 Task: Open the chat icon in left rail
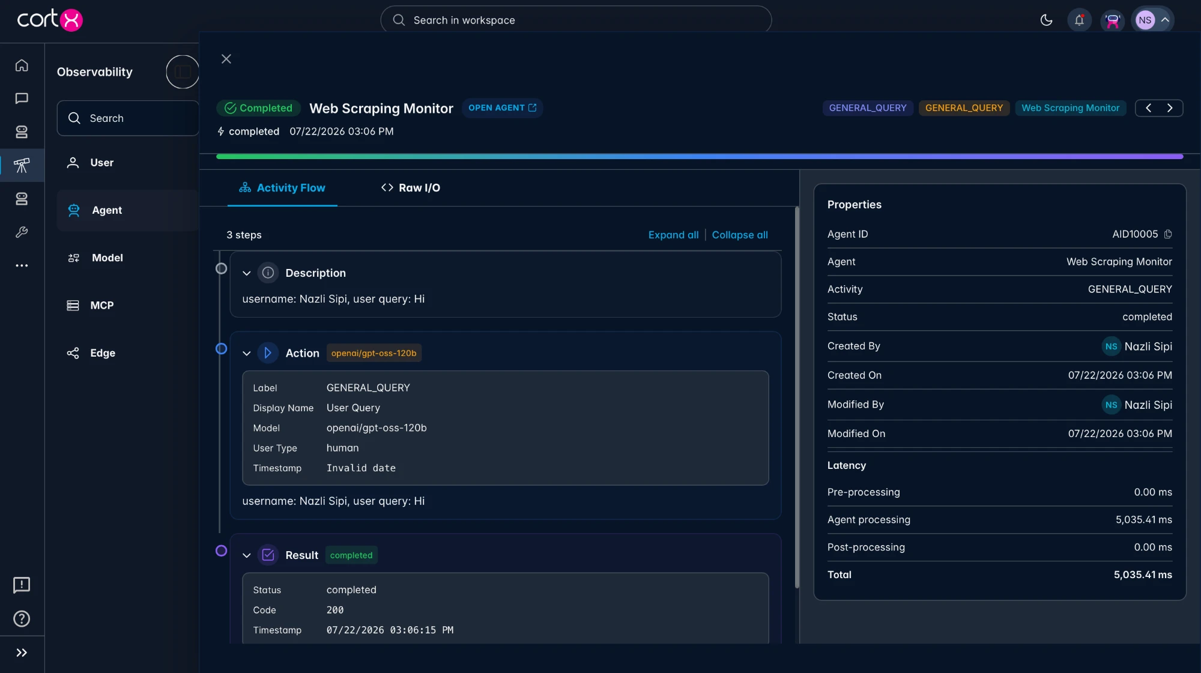[x=22, y=98]
